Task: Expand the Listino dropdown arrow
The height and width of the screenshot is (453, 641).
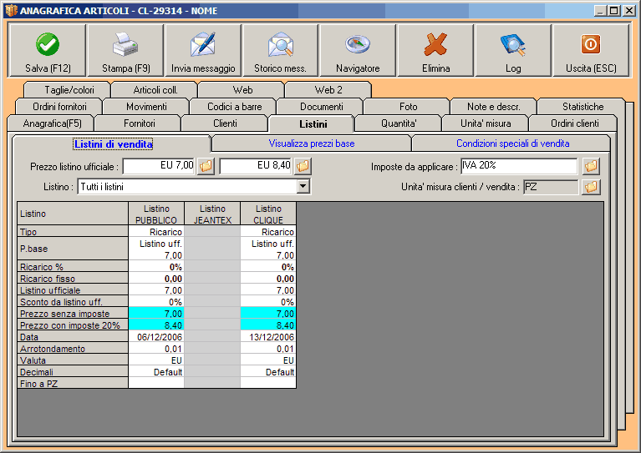Action: pos(303,187)
